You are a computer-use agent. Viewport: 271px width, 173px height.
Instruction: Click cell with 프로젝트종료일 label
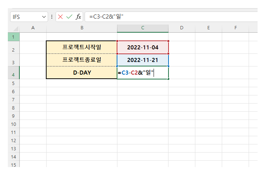point(82,60)
